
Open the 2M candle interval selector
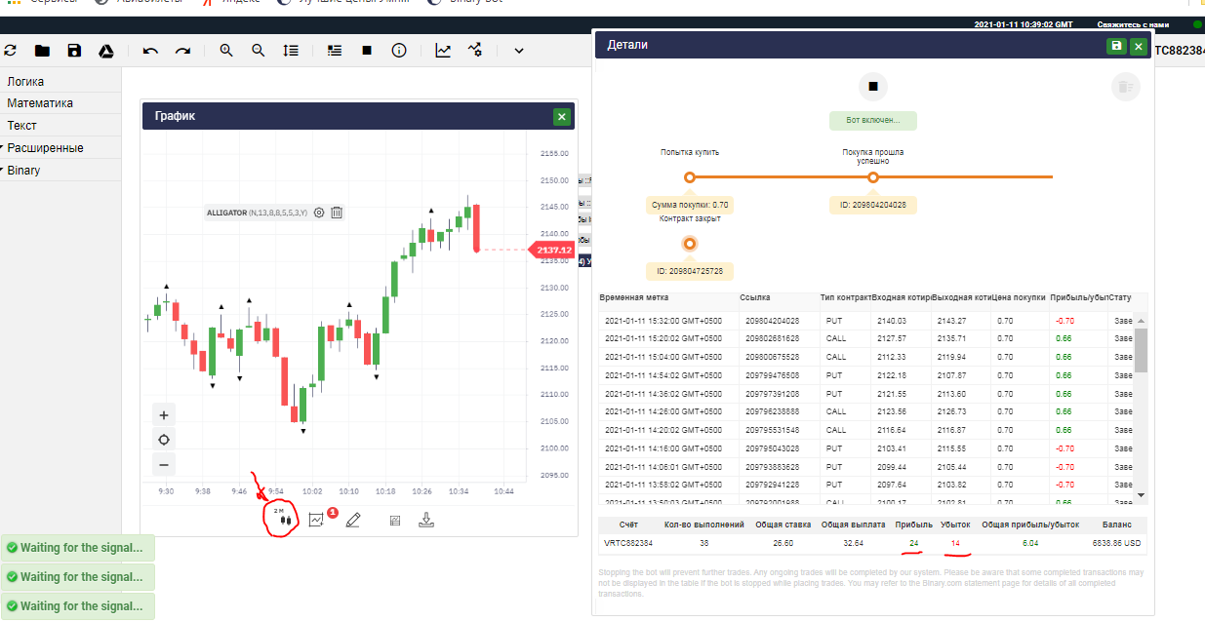(x=284, y=518)
